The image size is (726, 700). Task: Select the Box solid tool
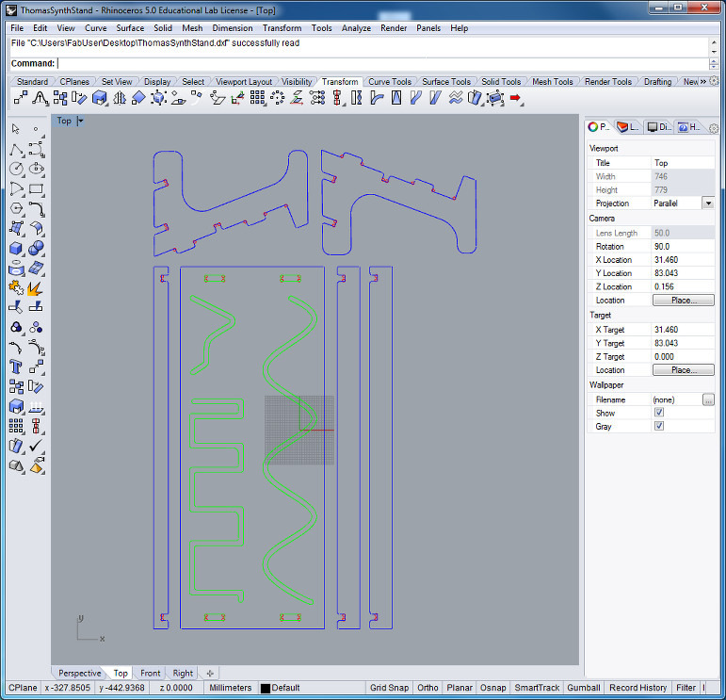(x=16, y=248)
